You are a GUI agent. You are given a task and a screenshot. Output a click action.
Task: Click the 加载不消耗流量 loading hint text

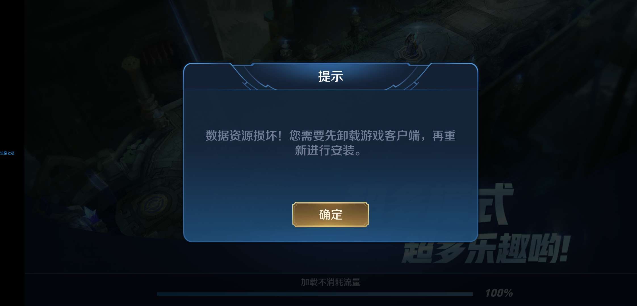point(331,282)
